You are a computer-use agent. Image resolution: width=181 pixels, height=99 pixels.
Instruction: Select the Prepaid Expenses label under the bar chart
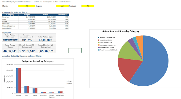[52, 96]
